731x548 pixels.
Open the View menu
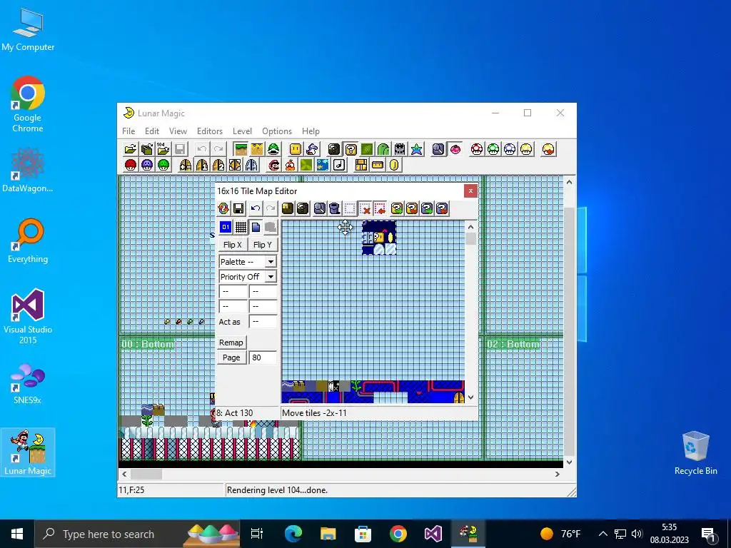click(x=178, y=131)
